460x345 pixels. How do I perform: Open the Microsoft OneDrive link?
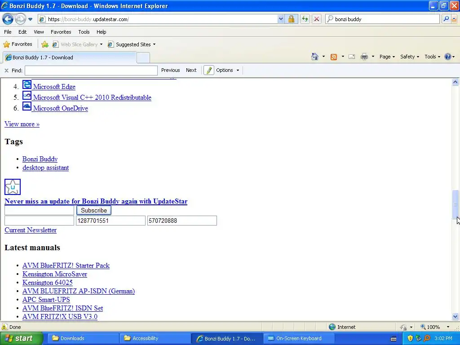pyautogui.click(x=61, y=108)
